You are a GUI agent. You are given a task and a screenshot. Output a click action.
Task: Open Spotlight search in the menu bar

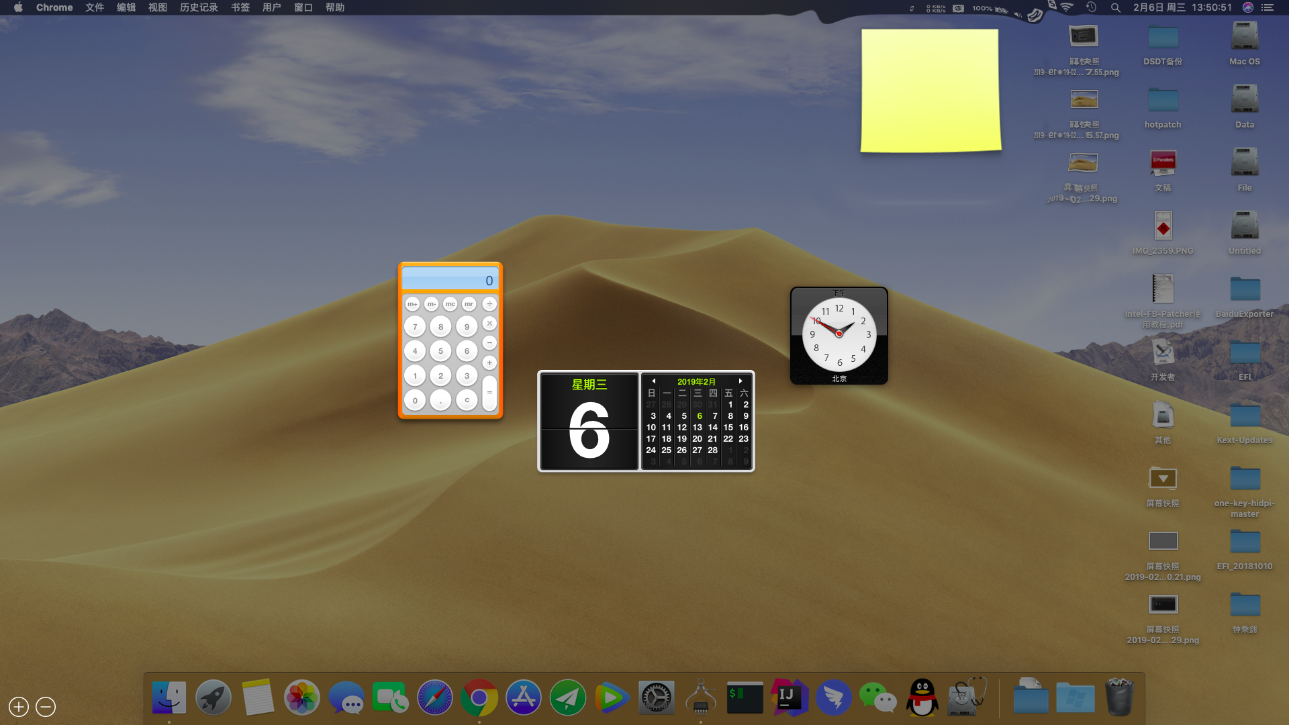pos(1115,7)
